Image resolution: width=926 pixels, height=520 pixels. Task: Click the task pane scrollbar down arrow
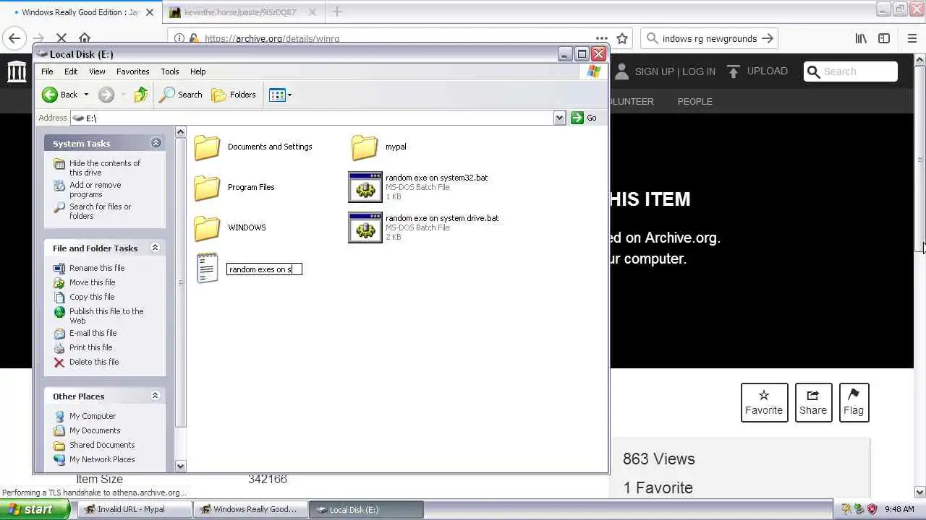click(181, 467)
